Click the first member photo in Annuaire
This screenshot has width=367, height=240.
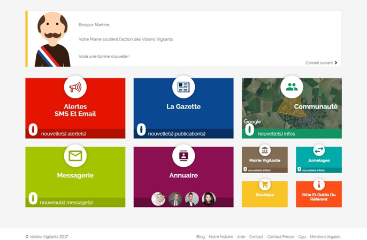click(x=158, y=199)
